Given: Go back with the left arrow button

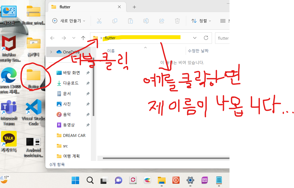Looking at the screenshot, I should pos(52,38).
